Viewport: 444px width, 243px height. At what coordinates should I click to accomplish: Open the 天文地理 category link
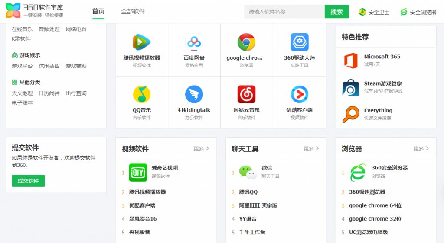click(22, 93)
